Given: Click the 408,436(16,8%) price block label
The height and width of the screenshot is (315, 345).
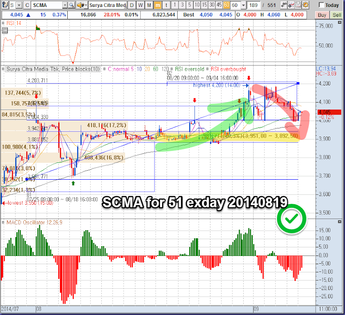Looking at the screenshot, I should point(103,158).
